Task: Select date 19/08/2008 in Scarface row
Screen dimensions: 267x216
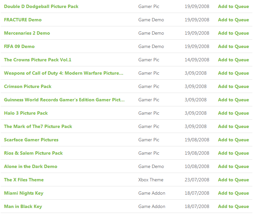Action: tap(197, 140)
